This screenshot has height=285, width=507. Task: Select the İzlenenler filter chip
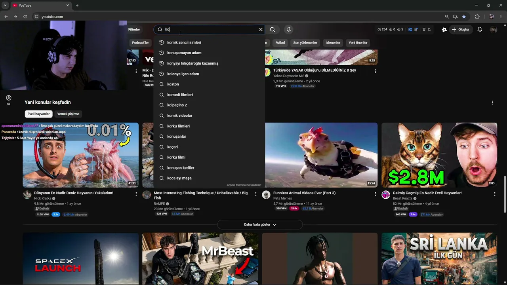coord(333,42)
